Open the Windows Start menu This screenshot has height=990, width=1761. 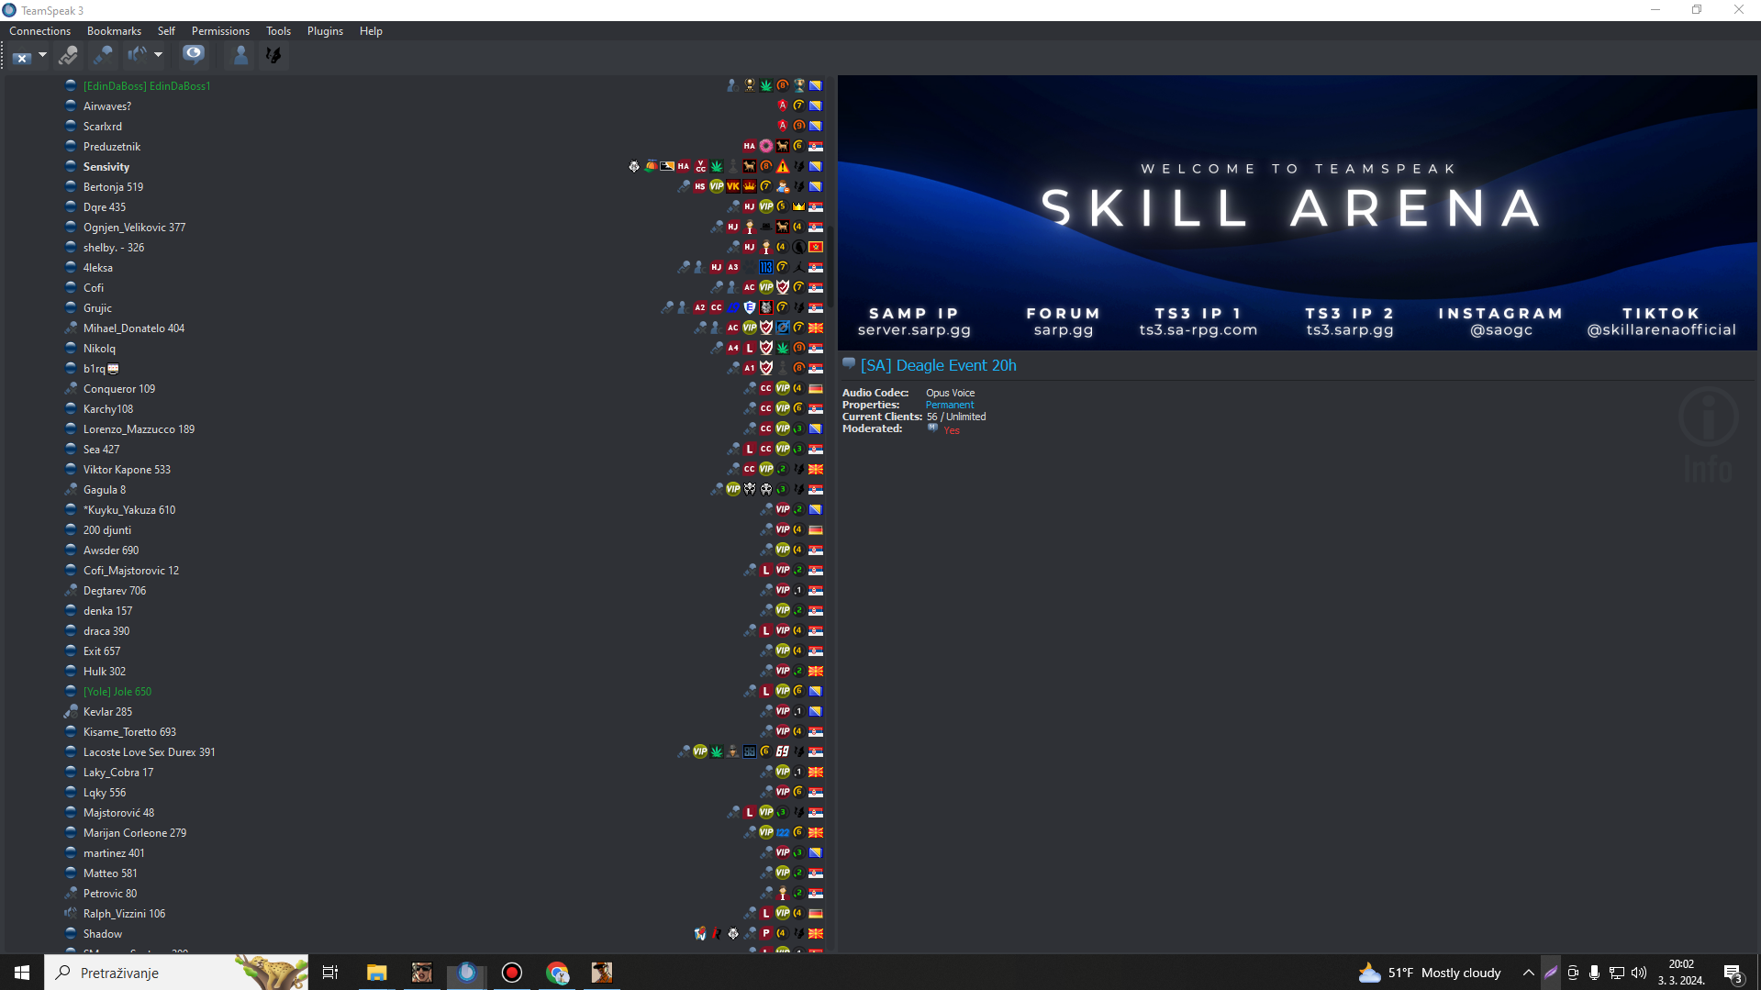tap(22, 973)
